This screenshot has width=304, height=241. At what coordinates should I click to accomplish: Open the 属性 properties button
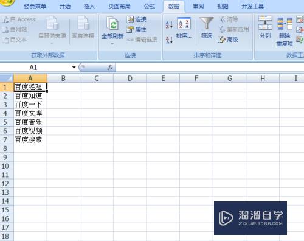pyautogui.click(x=136, y=29)
